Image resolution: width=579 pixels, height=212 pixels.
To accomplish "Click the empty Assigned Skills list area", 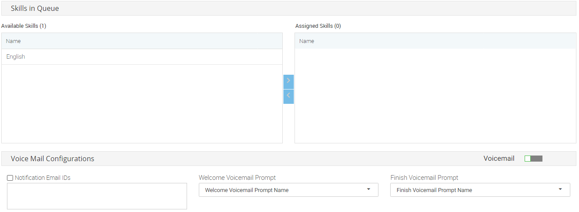I will pyautogui.click(x=435, y=96).
